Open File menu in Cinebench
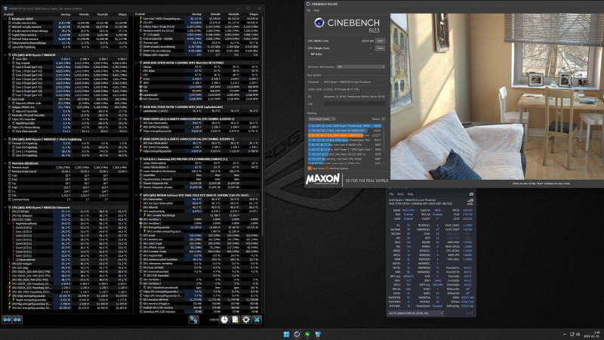 pyautogui.click(x=309, y=11)
